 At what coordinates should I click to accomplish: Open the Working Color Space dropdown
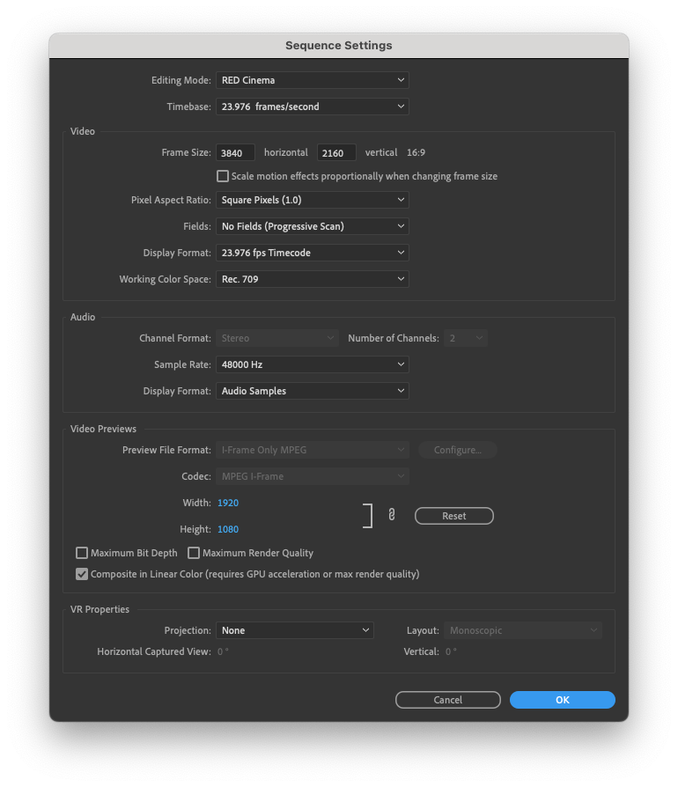coord(313,279)
